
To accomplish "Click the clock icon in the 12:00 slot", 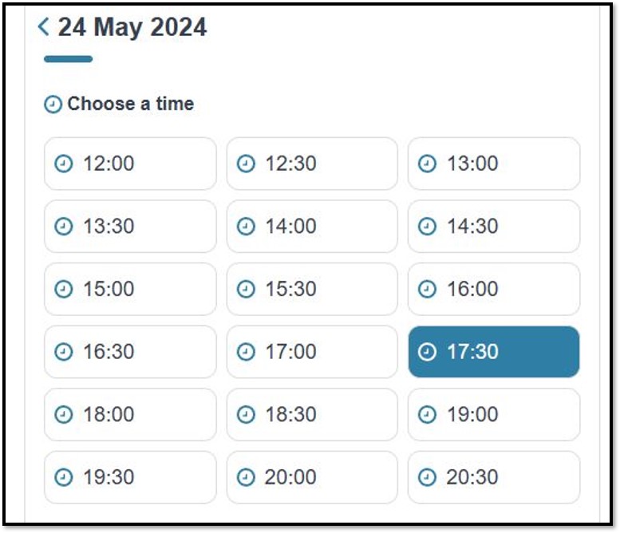I will tap(63, 164).
